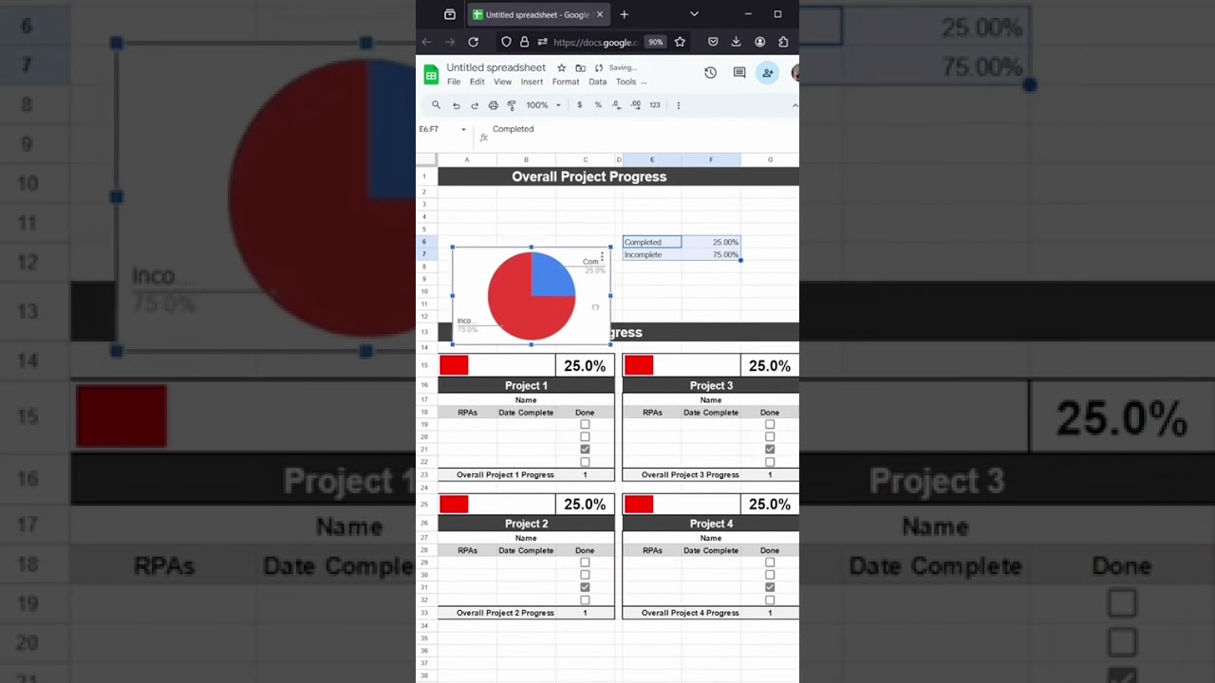This screenshot has height=683, width=1215.
Task: Open the browser downloads icon
Action: 736,42
